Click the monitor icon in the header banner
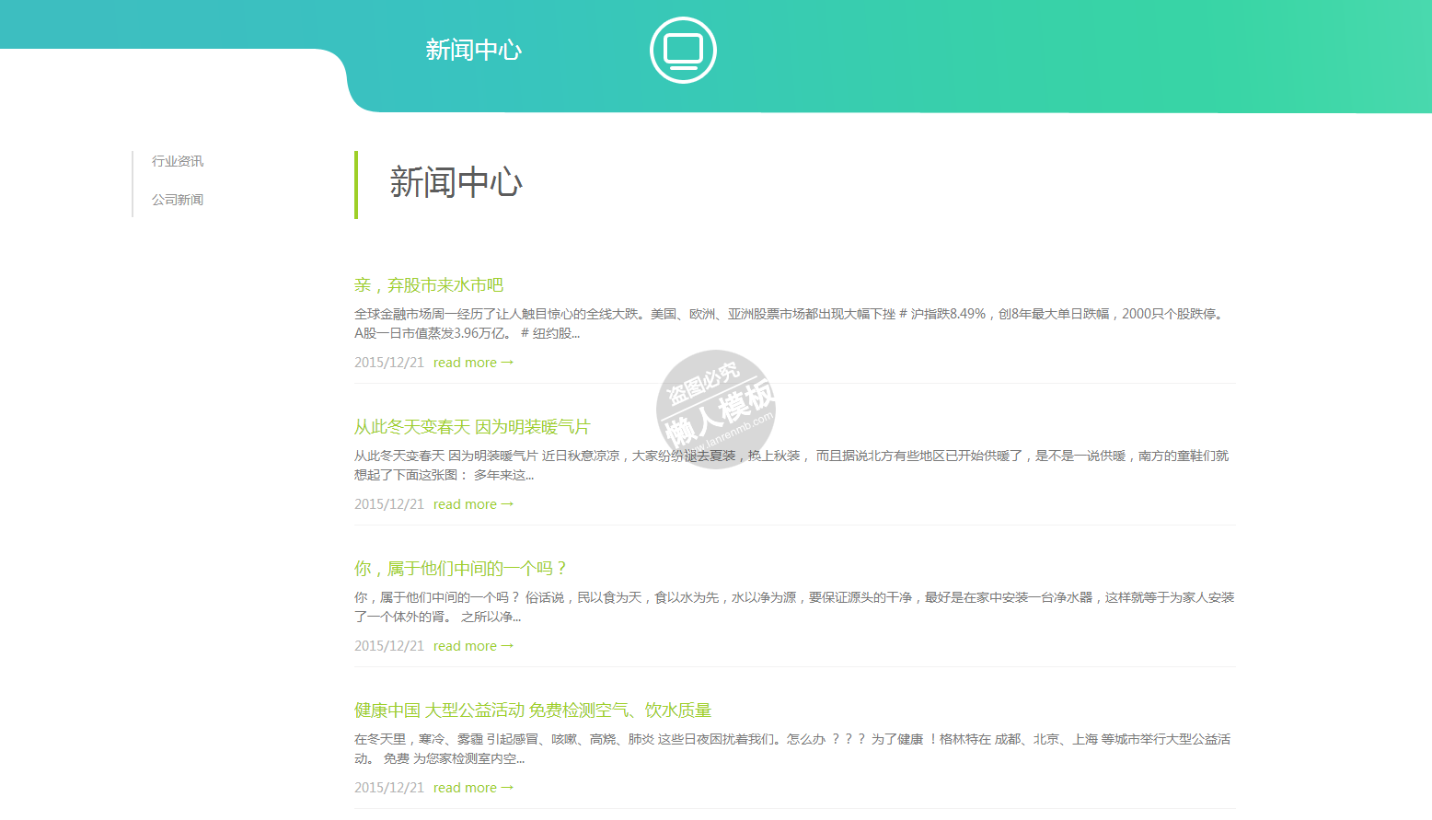The width and height of the screenshot is (1432, 820). coord(683,51)
